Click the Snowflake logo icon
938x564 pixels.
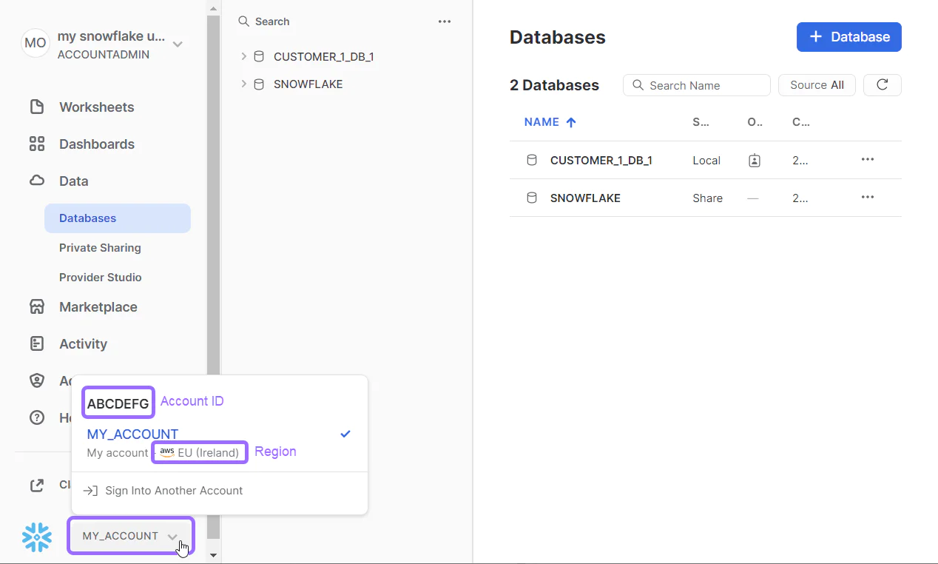36,537
